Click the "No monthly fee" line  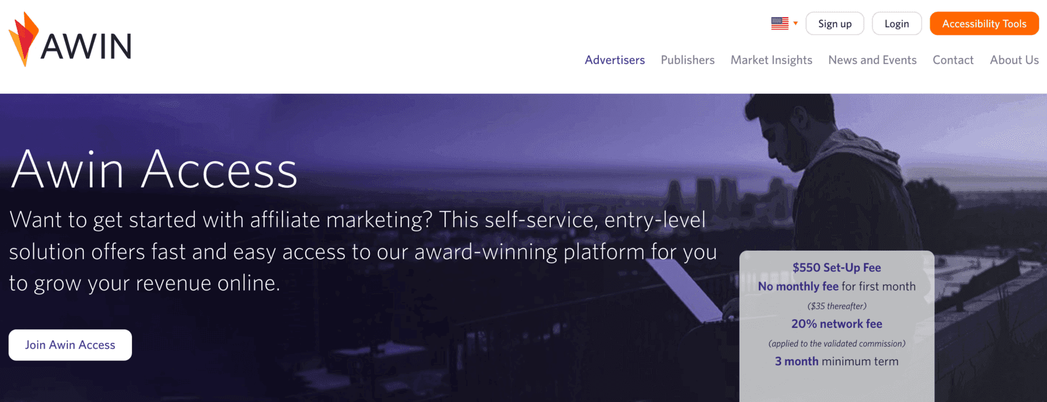tap(837, 287)
